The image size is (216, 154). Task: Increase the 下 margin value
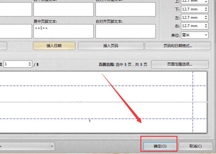[x=206, y=8]
